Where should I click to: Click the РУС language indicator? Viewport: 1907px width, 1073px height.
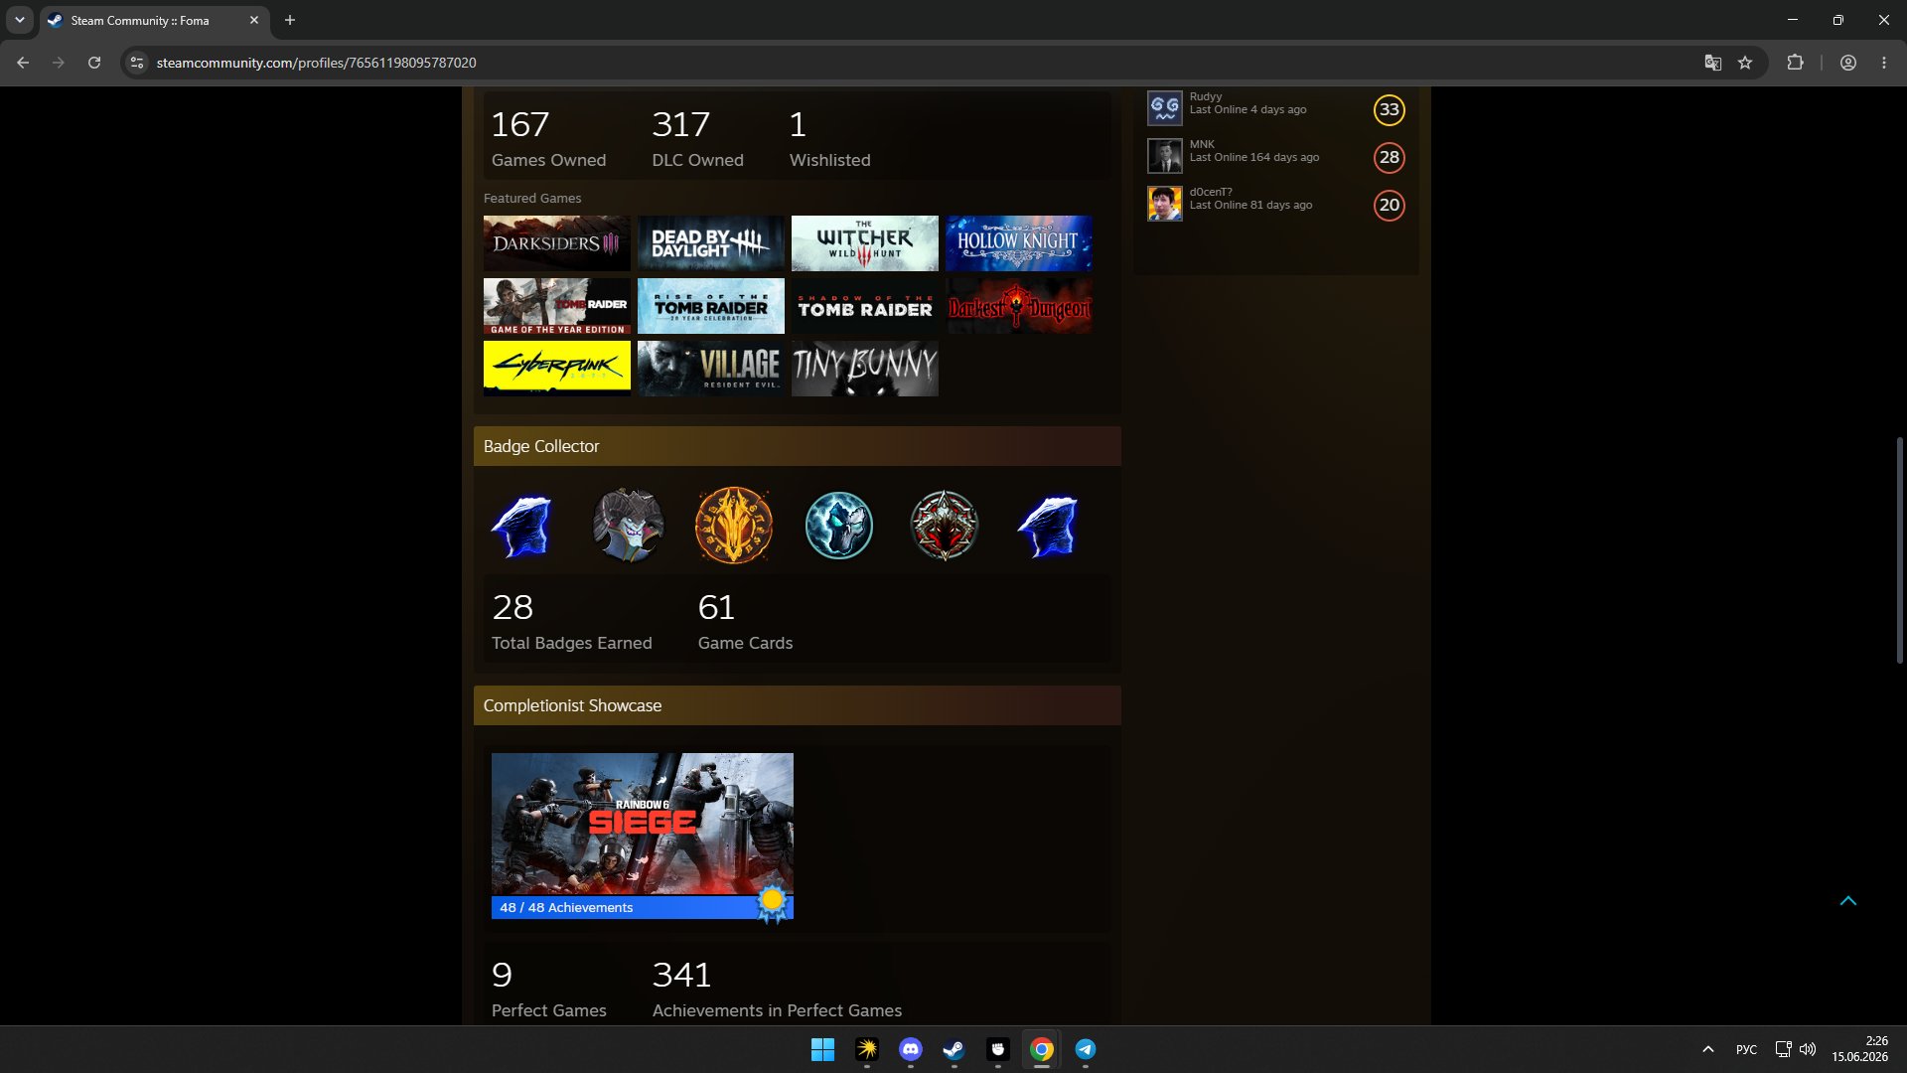click(1746, 1049)
